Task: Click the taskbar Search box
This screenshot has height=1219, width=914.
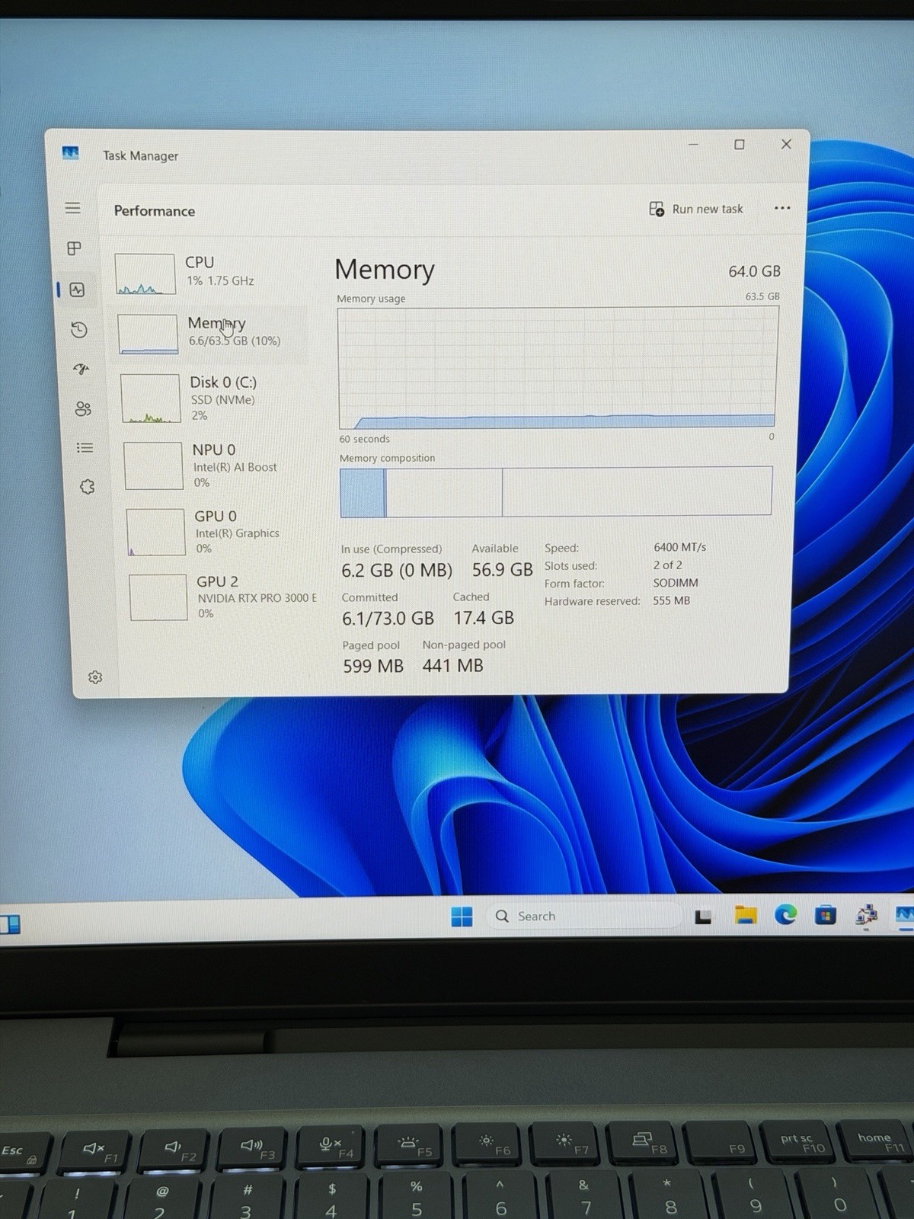Action: pyautogui.click(x=583, y=916)
